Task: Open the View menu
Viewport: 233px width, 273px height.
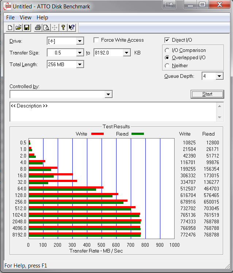Action: click(26, 18)
